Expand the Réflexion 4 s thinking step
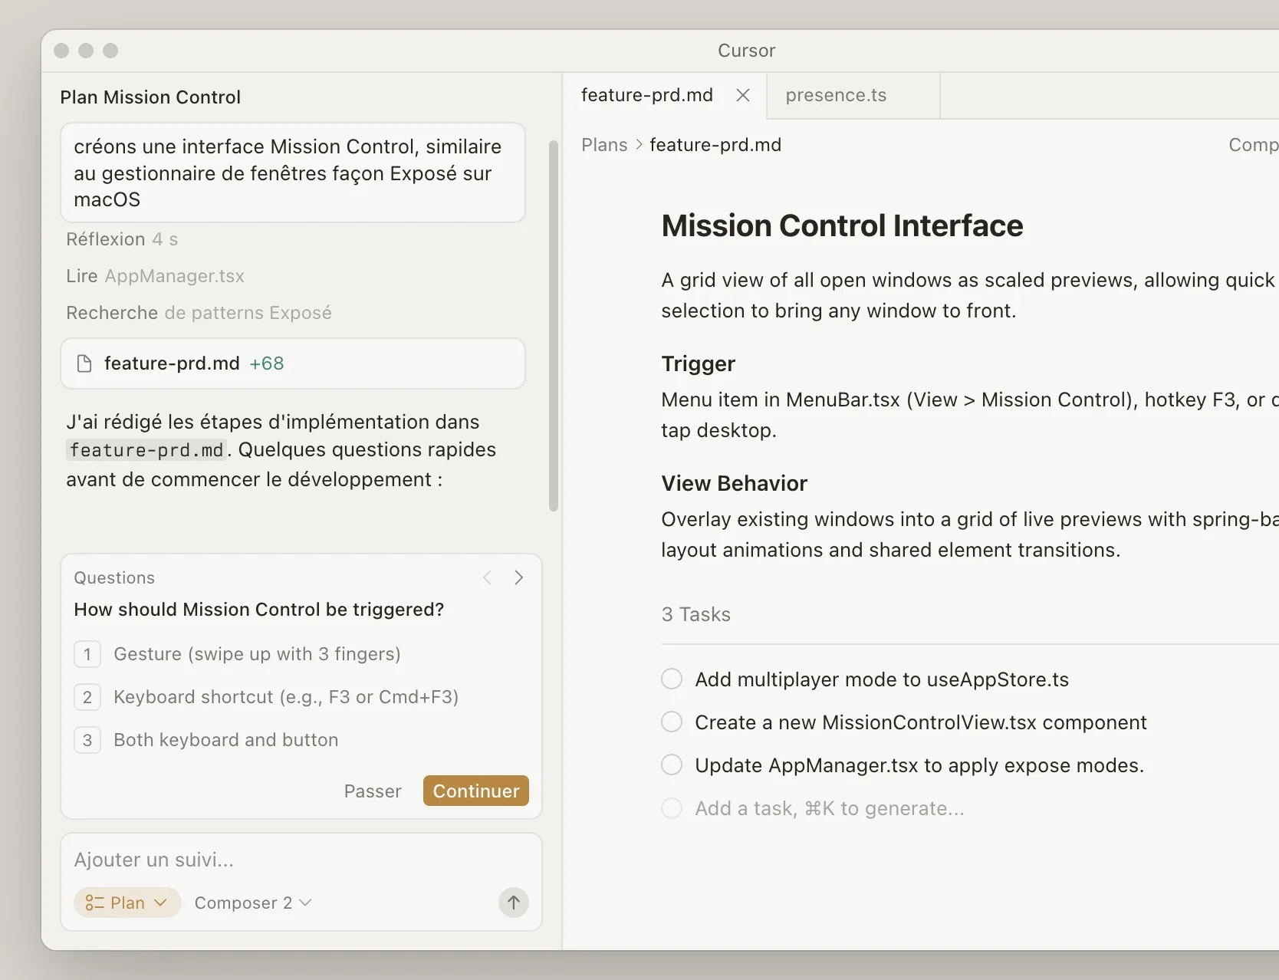Screen dimensions: 1279x980 point(121,239)
